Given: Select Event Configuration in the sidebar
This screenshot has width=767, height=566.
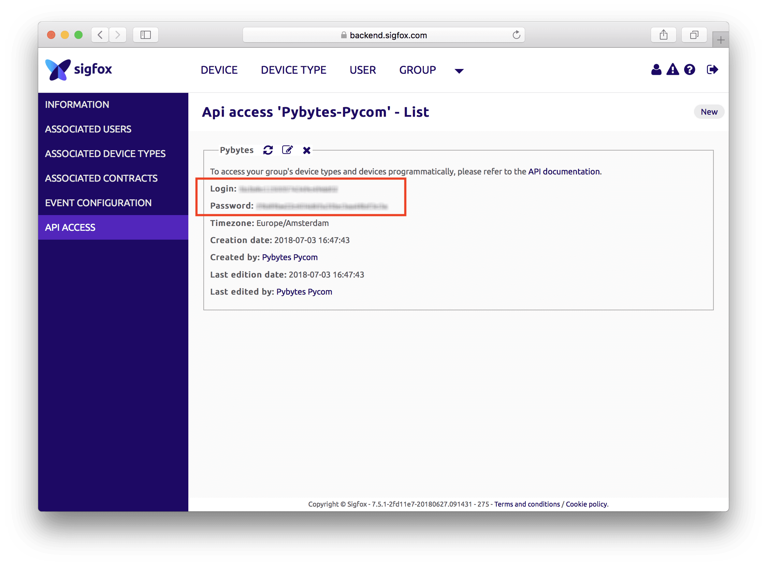Looking at the screenshot, I should 98,203.
